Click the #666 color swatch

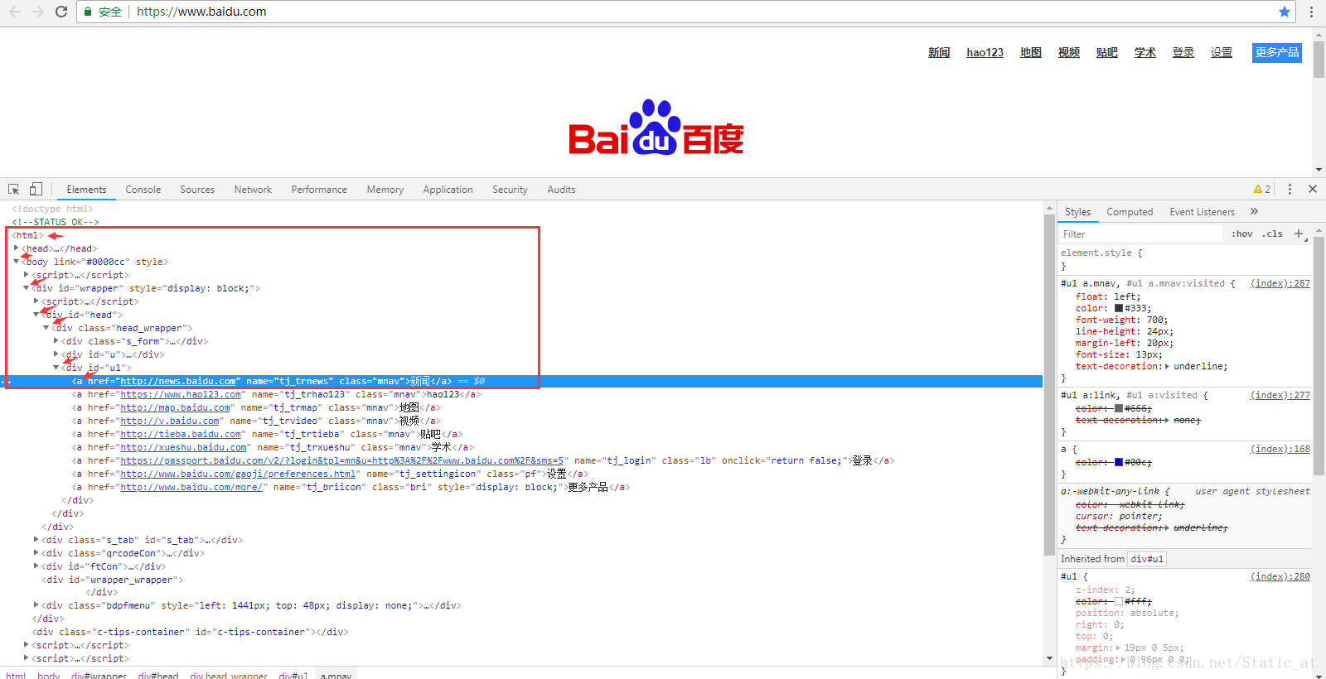click(x=1119, y=408)
